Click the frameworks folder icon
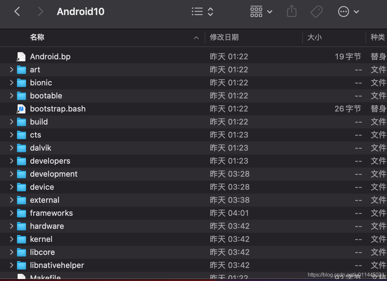This screenshot has width=387, height=281. (x=21, y=213)
